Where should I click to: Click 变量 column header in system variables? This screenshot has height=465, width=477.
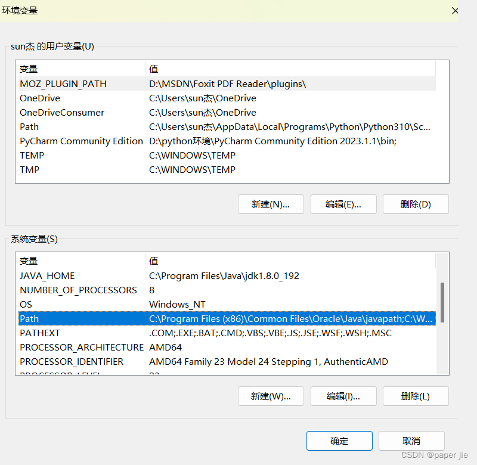(x=82, y=261)
